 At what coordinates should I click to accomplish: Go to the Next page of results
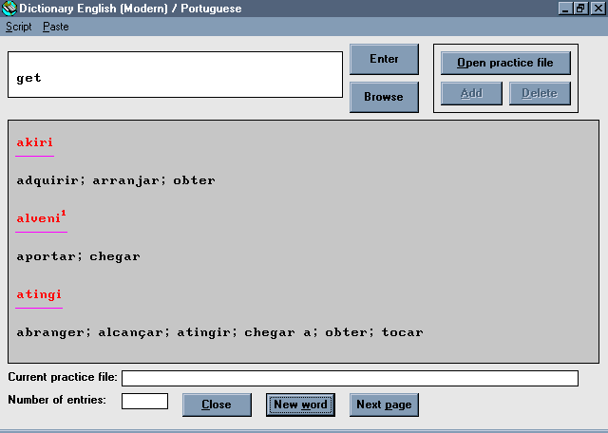click(x=384, y=405)
